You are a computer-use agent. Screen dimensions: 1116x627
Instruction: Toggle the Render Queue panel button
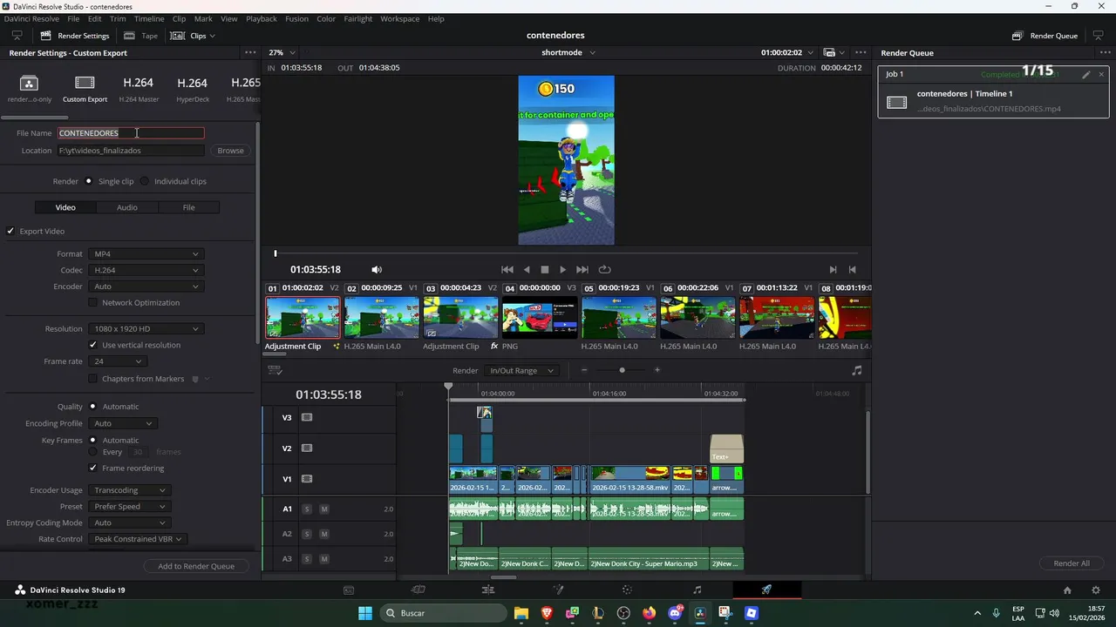(1045, 36)
